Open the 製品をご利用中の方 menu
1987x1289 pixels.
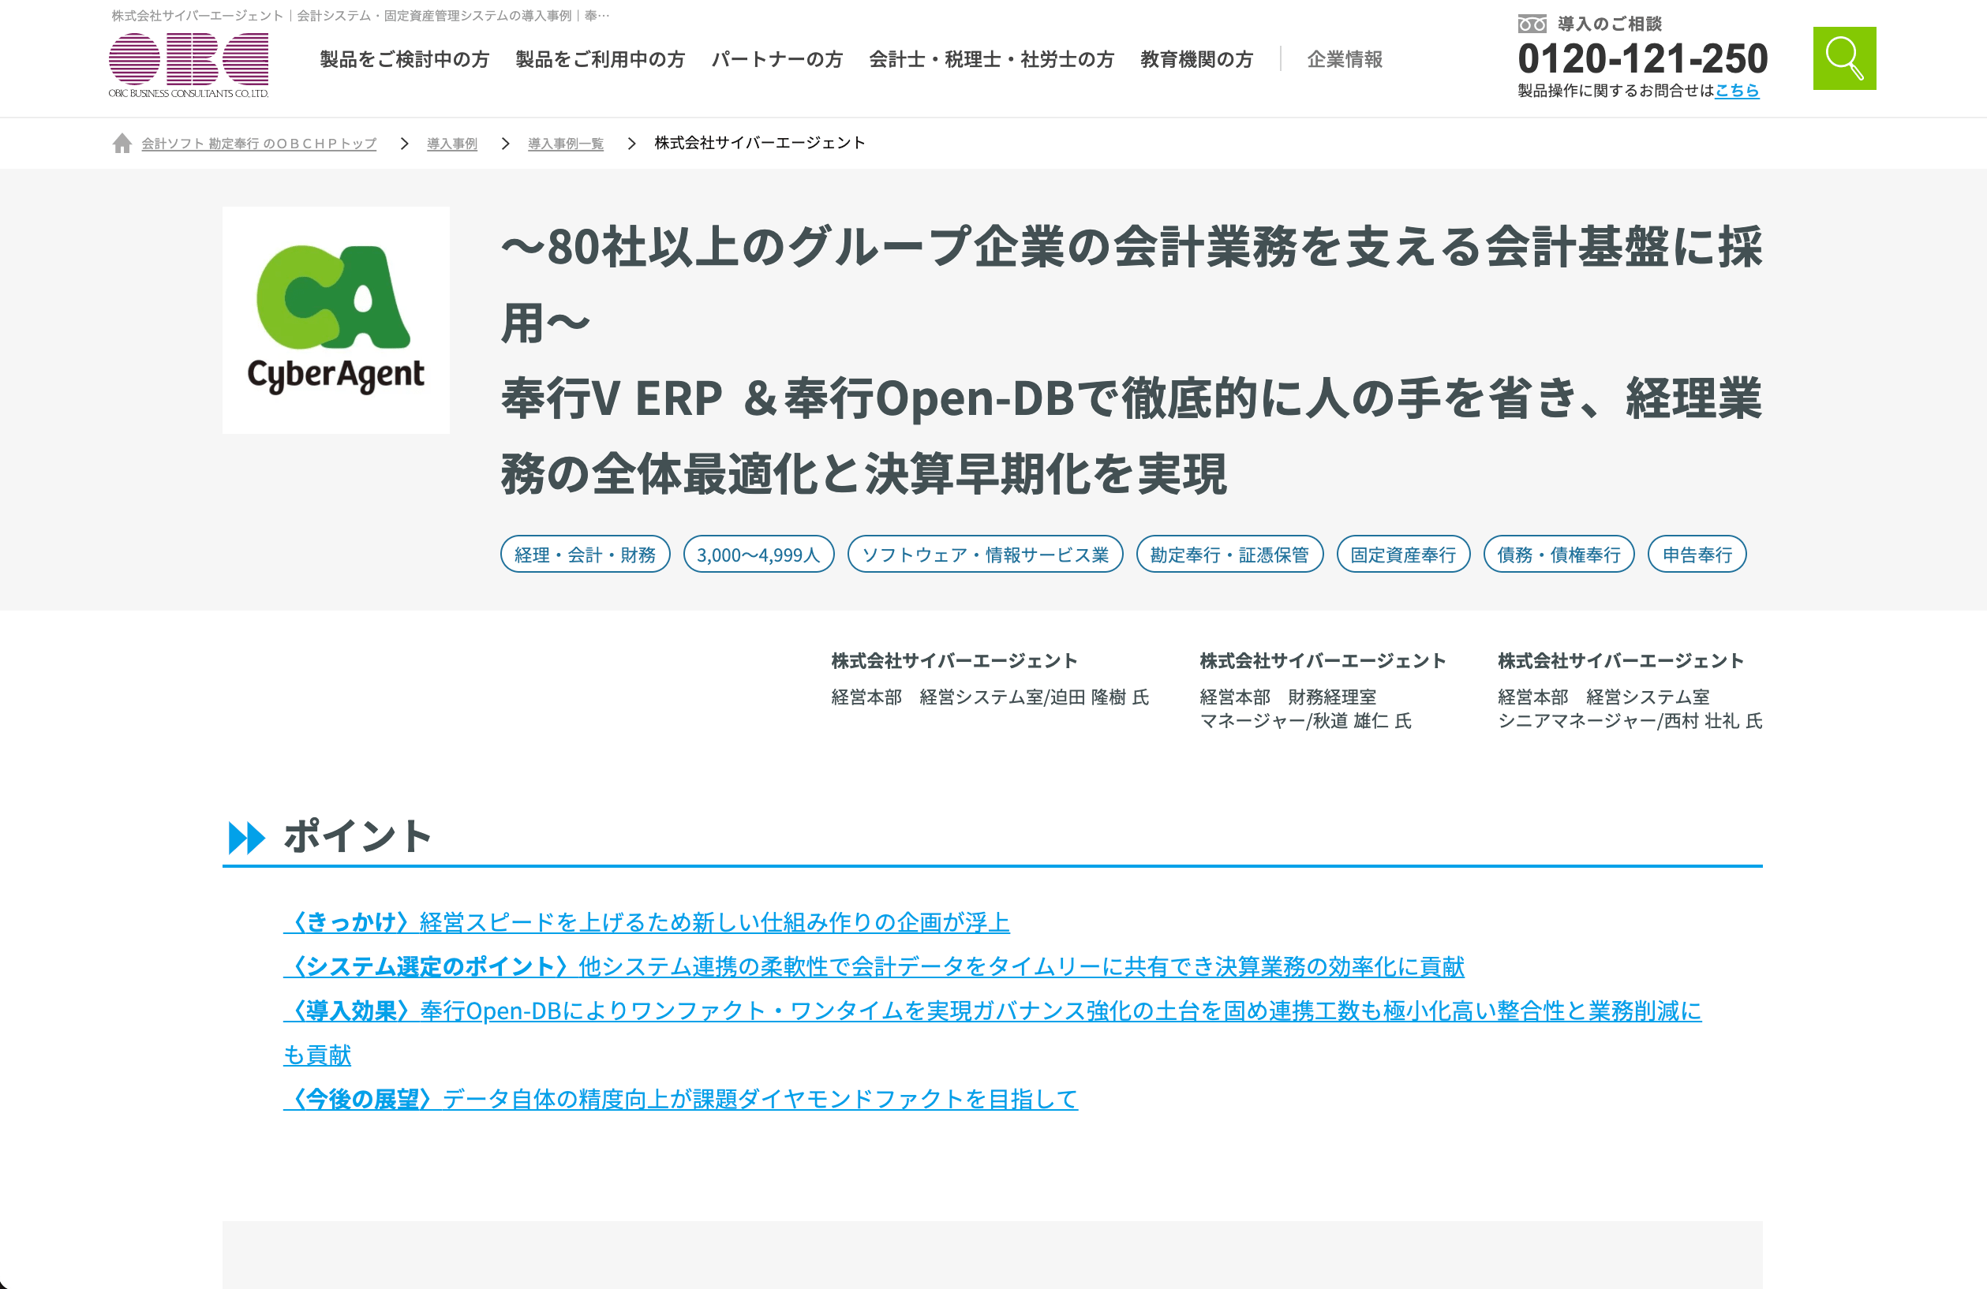[x=600, y=59]
